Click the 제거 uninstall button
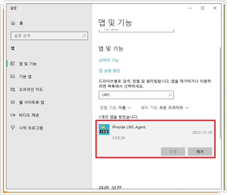227x195 pixels. 200,151
